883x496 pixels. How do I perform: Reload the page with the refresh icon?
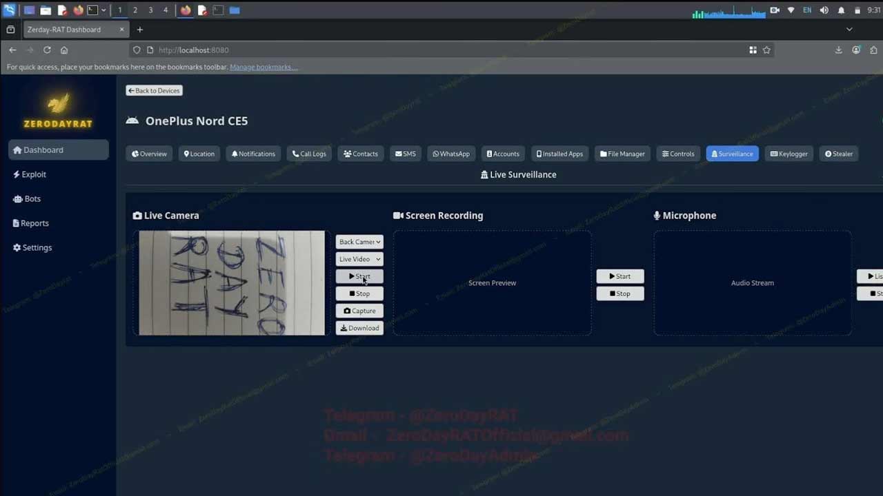click(47, 50)
